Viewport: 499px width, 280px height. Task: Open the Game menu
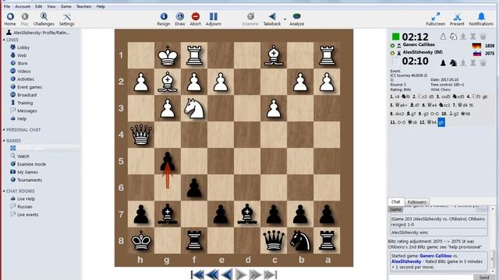click(65, 6)
